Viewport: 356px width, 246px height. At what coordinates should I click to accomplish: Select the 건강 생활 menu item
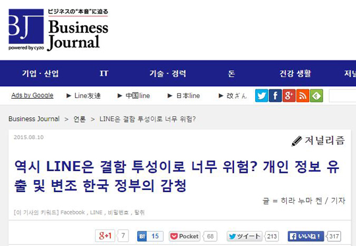click(x=295, y=74)
